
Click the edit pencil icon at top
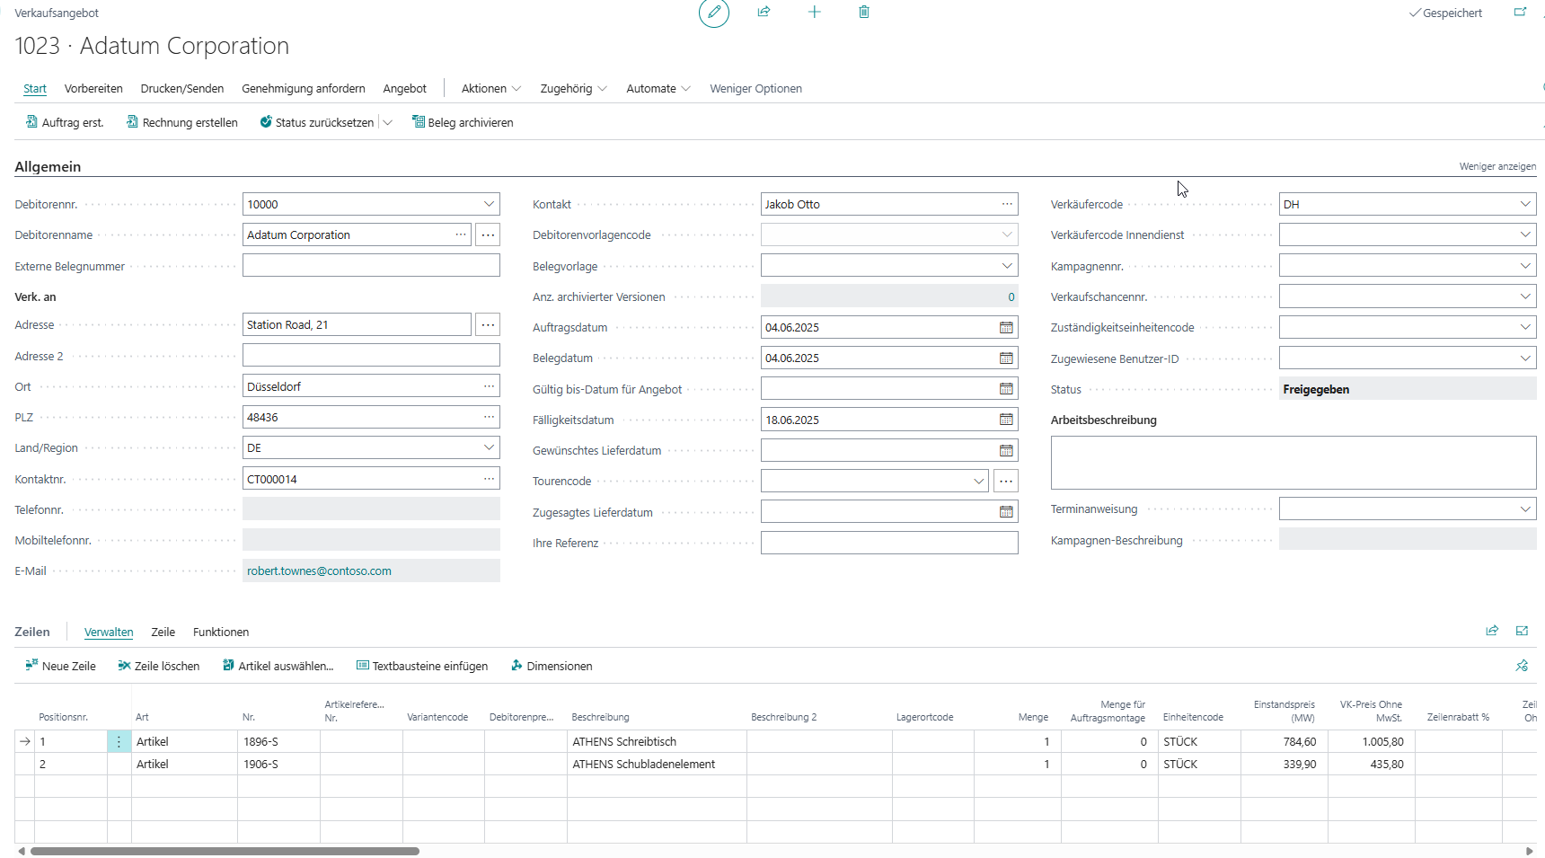click(714, 13)
